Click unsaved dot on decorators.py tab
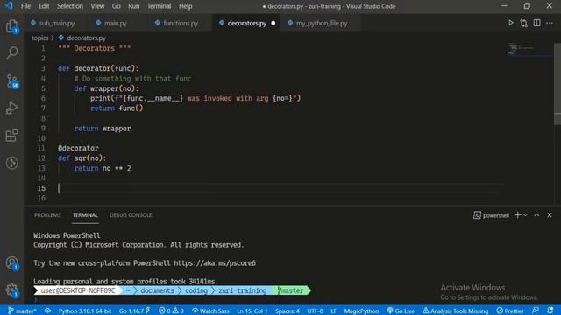The height and width of the screenshot is (315, 561). tap(273, 24)
